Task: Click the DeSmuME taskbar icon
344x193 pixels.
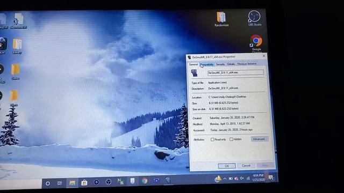Action: pyautogui.click(x=168, y=180)
